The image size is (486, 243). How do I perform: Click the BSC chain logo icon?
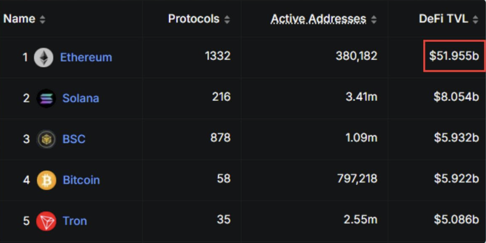point(46,139)
